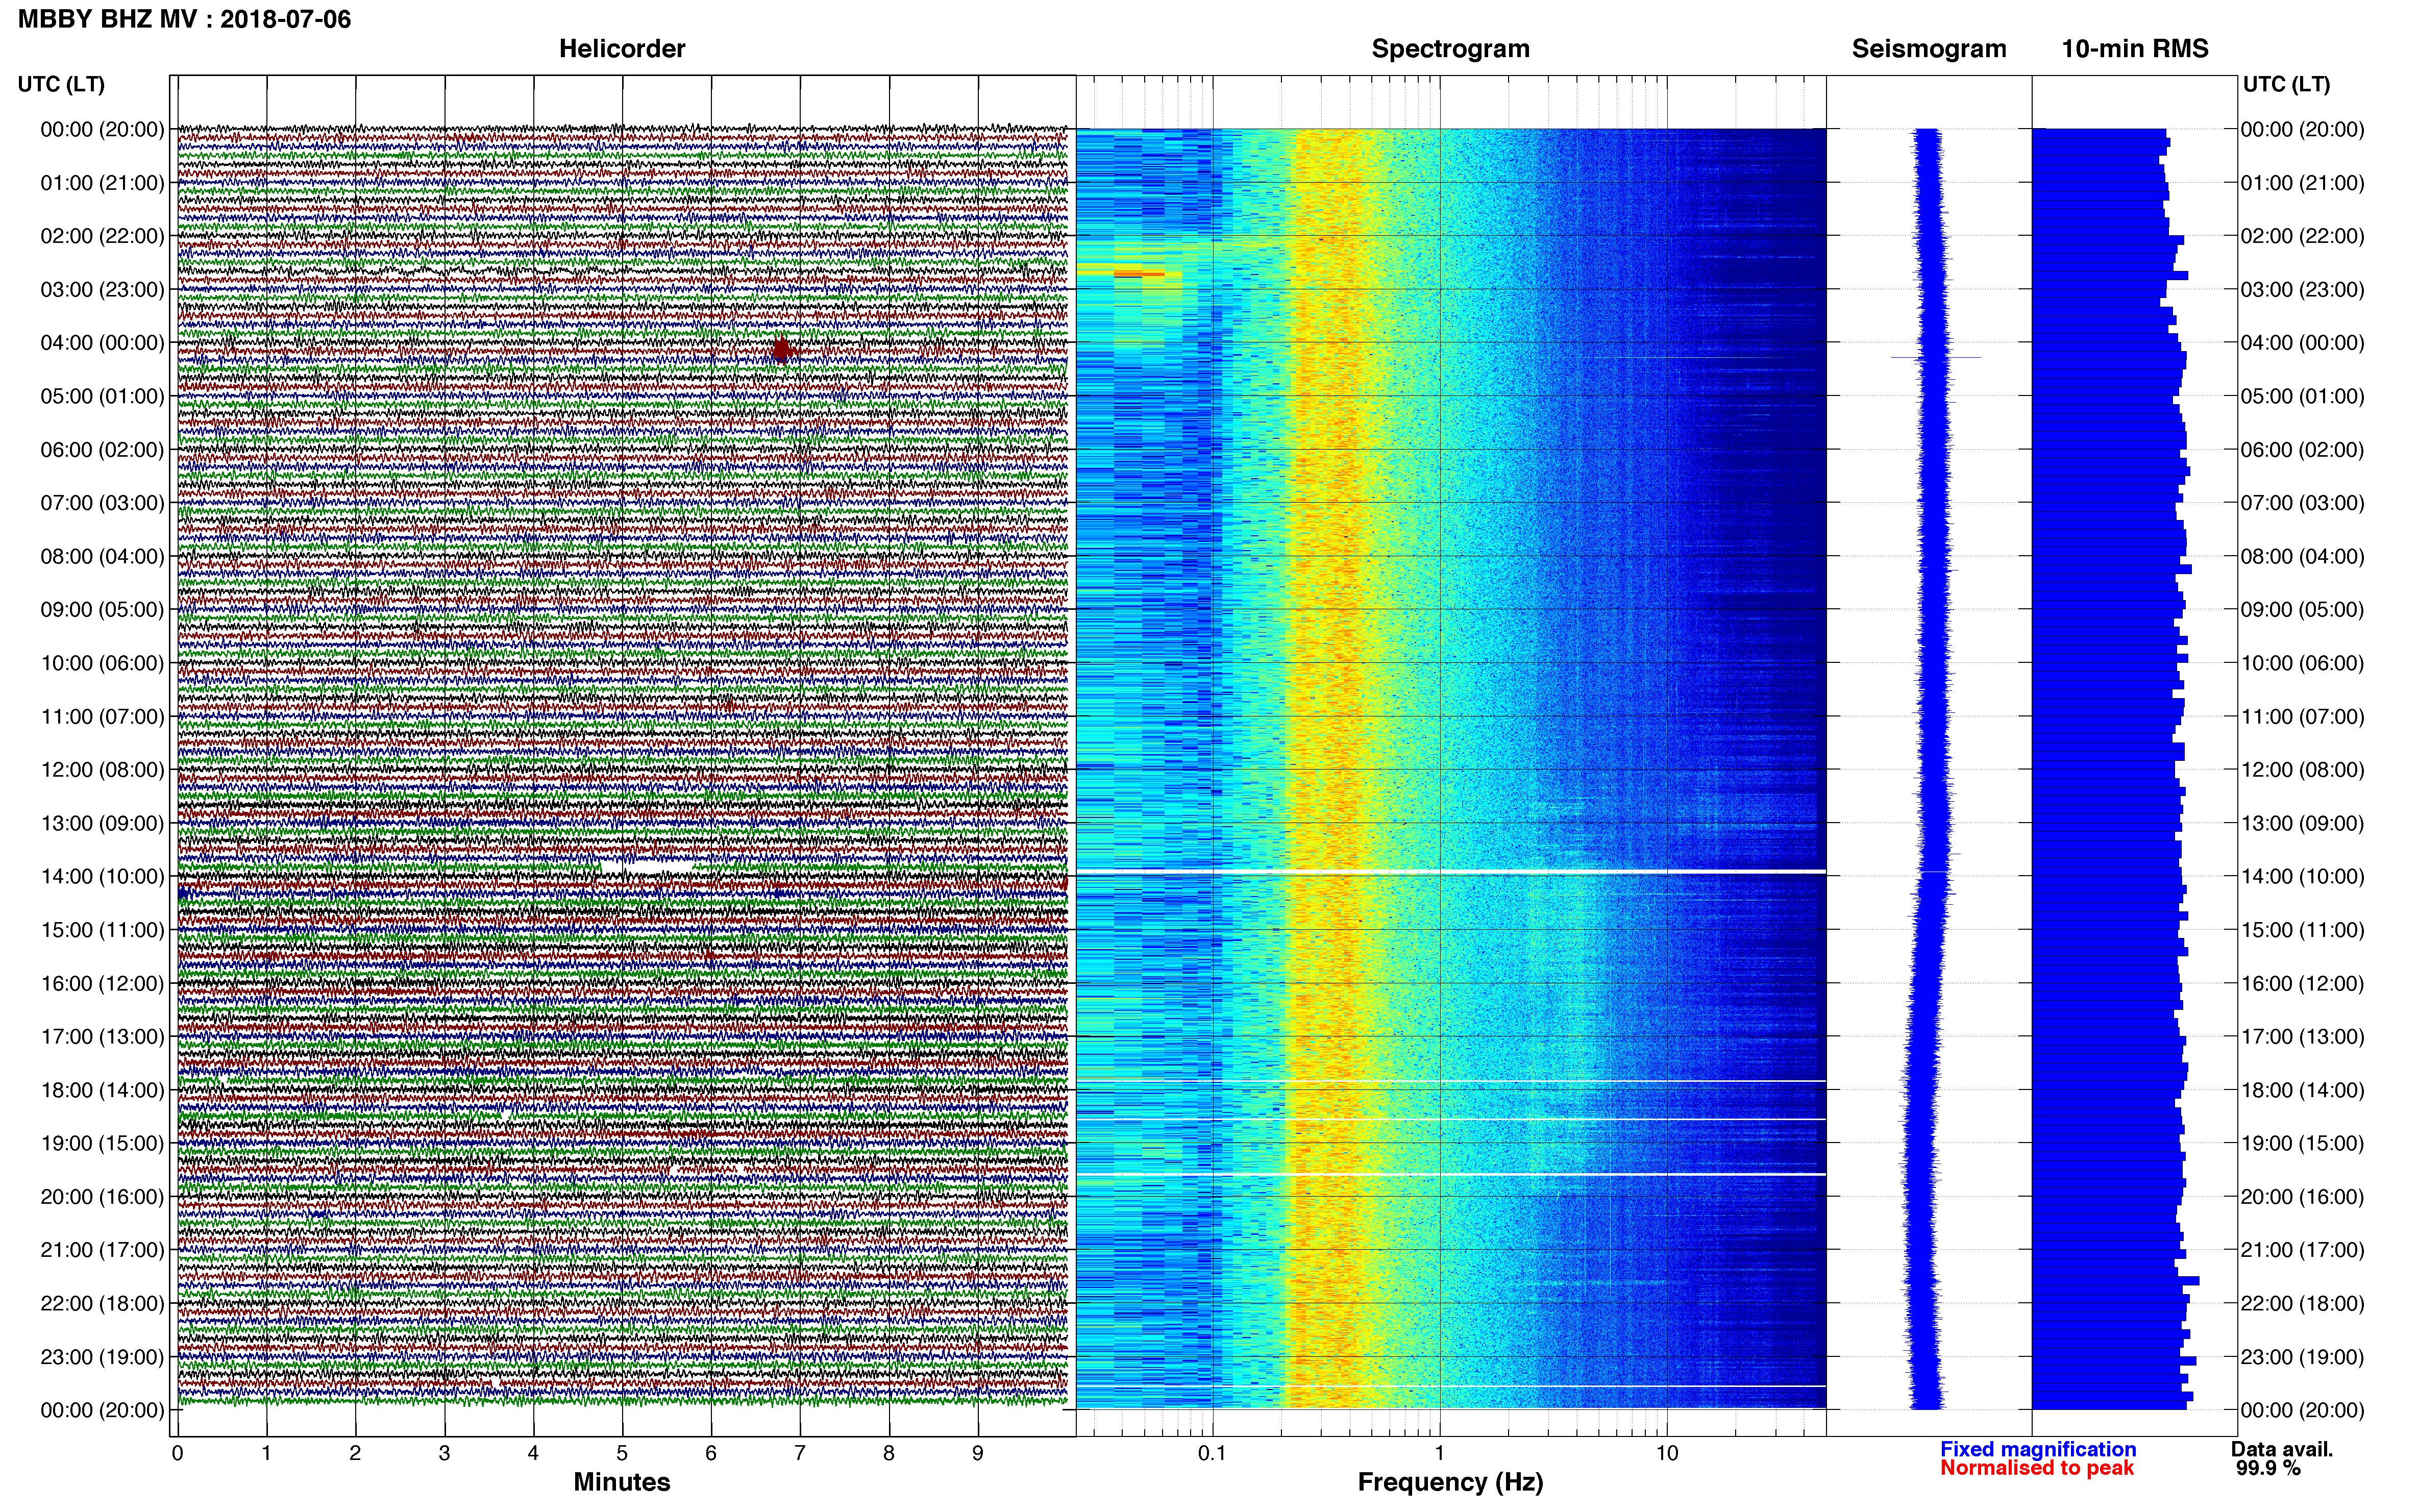This screenshot has width=2419, height=1512.
Task: Click the left '19:00 (15:00)' time label
Action: [x=102, y=1143]
